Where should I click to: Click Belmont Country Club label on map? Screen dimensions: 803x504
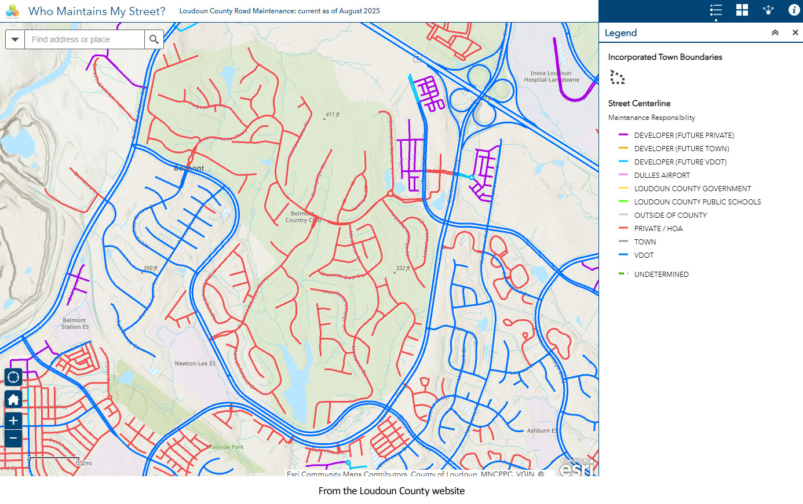coord(302,217)
